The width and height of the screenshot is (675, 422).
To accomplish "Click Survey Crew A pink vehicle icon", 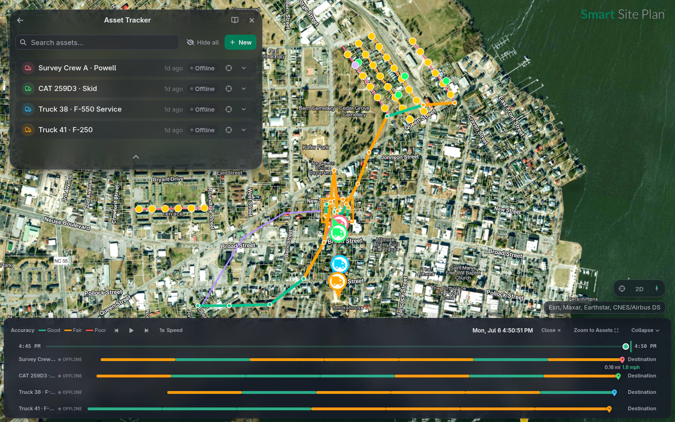I will [28, 68].
